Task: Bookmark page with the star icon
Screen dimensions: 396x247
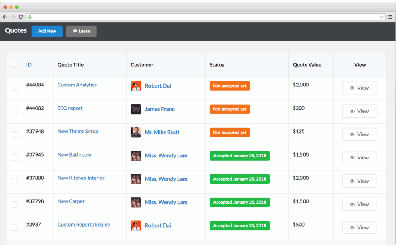Action: (381, 17)
